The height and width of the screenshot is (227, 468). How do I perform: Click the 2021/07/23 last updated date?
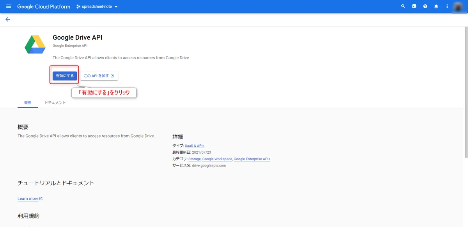point(202,153)
